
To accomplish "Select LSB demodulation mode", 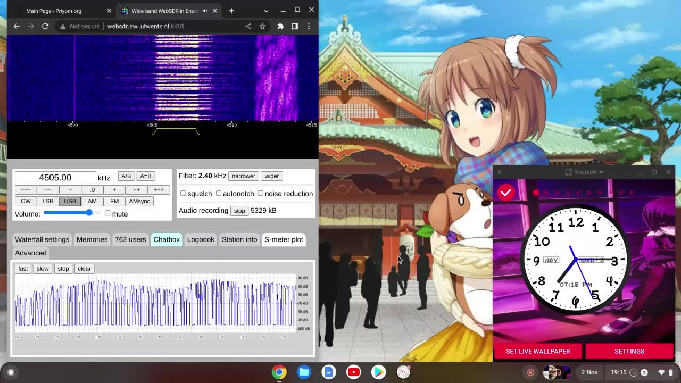I will (48, 201).
